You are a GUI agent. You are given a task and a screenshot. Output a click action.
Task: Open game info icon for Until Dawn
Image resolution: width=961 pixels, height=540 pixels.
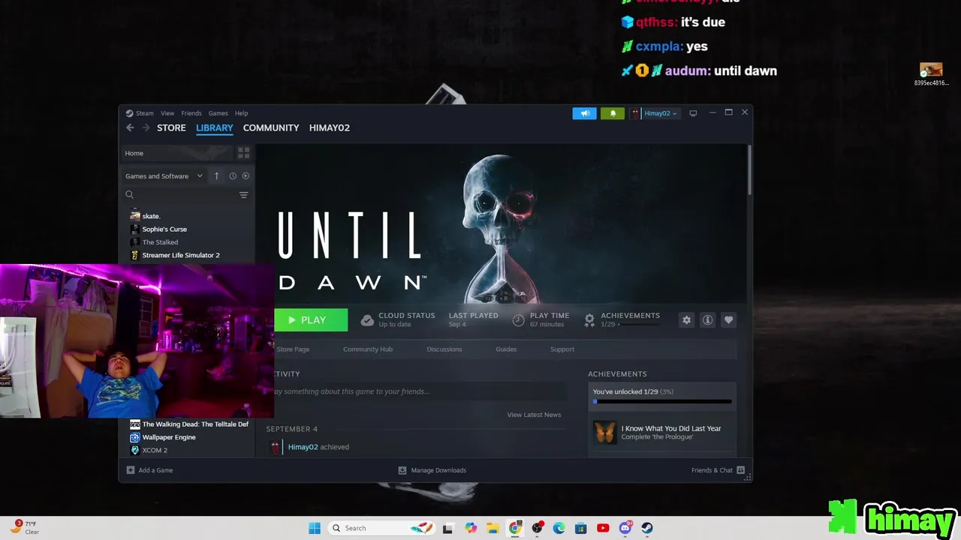click(707, 320)
